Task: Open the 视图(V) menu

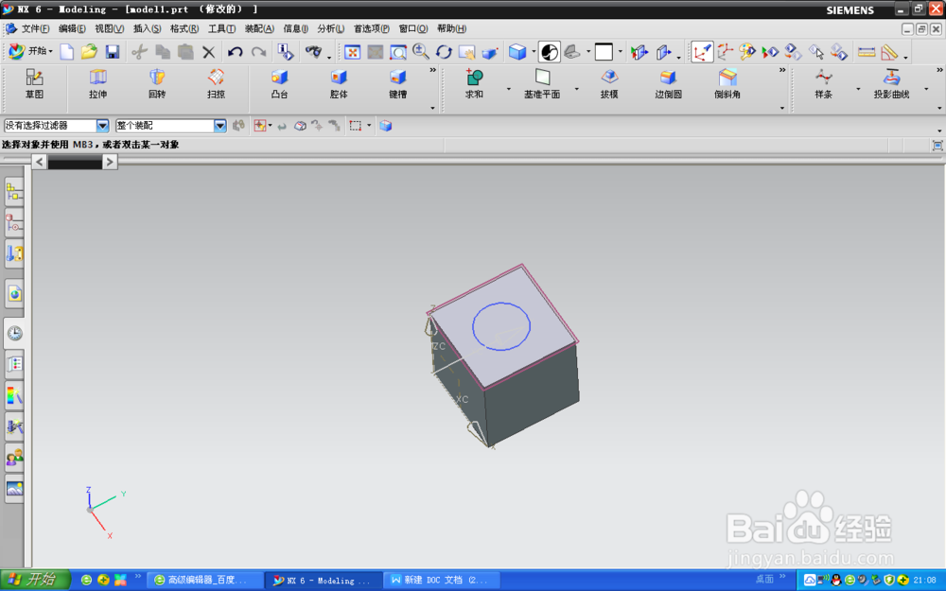Action: coord(109,28)
